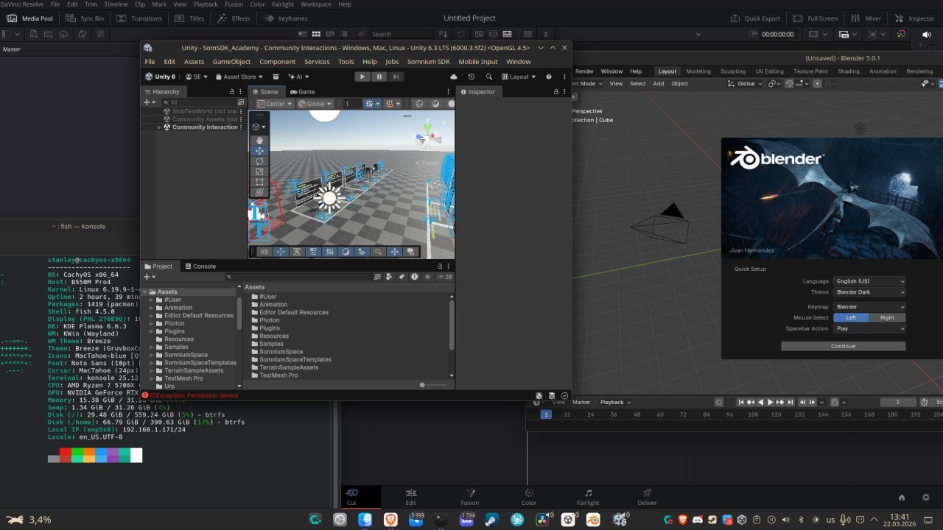The width and height of the screenshot is (943, 530).
Task: Switch to the Console tab
Action: (200, 266)
